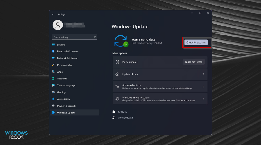Select Gaming in the sidebar
The width and height of the screenshot is (261, 145).
tap(75, 92)
